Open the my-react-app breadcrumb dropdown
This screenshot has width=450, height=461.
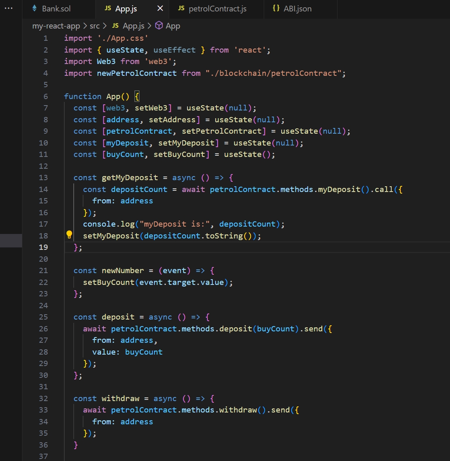coord(56,25)
